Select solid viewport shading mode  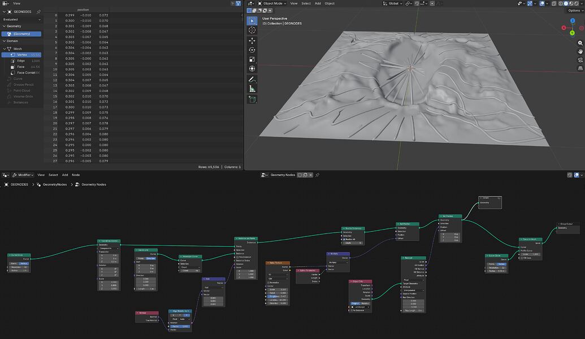click(566, 3)
